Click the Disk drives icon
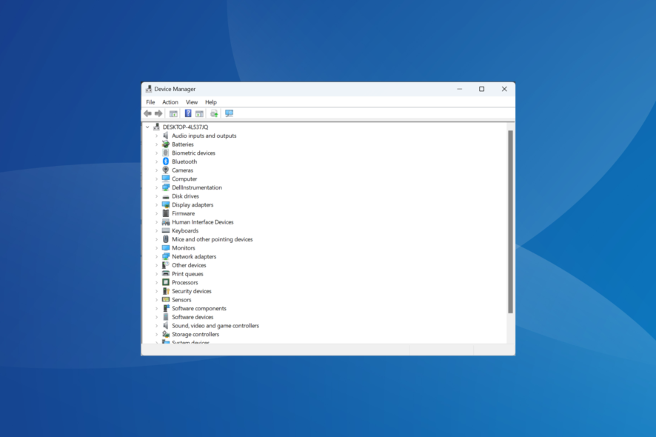The width and height of the screenshot is (656, 437). 166,196
